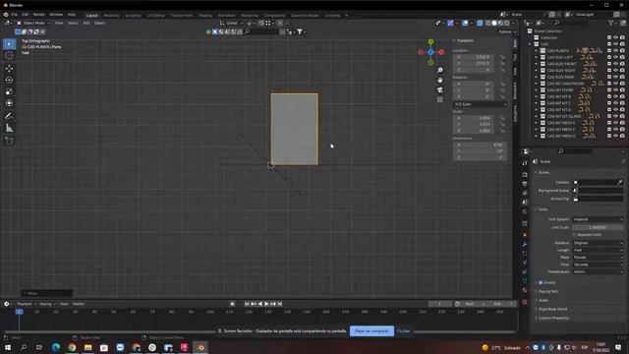Select the Add Cube tool
Image resolution: width=629 pixels, height=354 pixels.
(9, 141)
